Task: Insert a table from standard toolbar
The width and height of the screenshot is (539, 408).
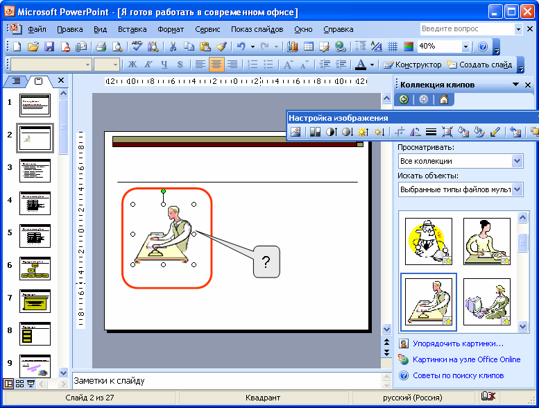Action: [308, 46]
